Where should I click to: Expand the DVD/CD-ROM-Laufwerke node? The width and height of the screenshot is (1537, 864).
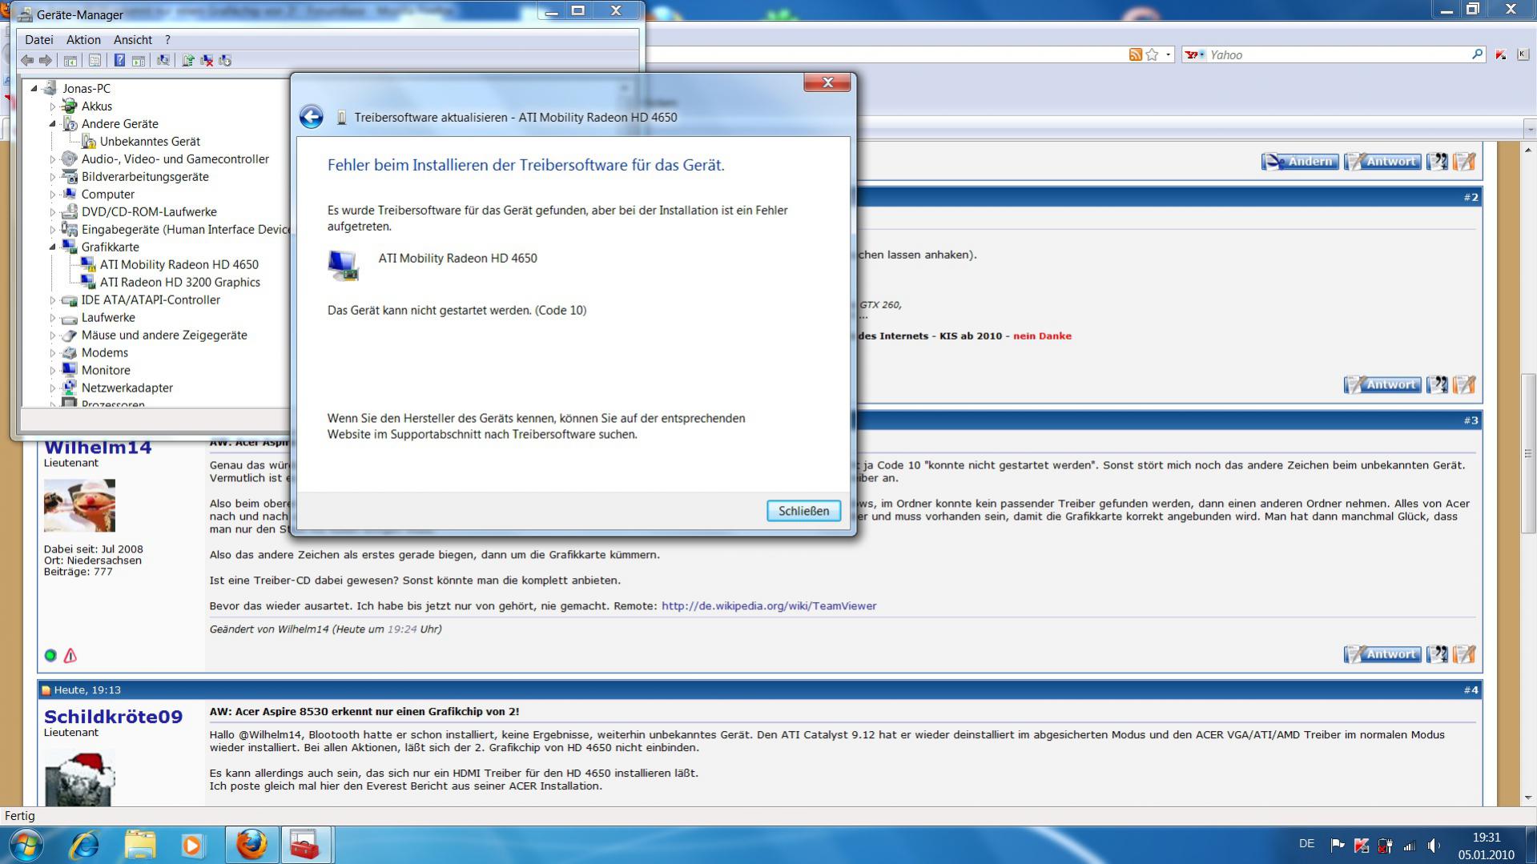pyautogui.click(x=53, y=212)
